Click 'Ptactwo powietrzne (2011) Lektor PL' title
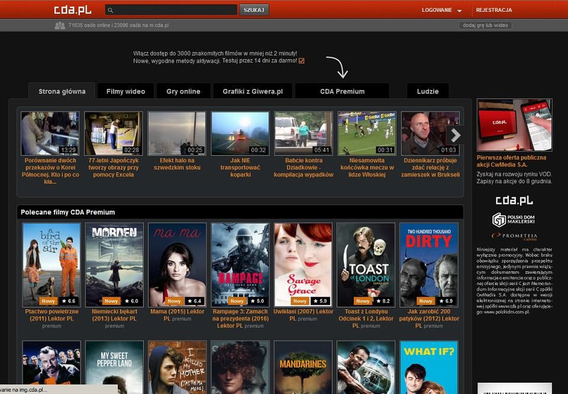Screen dimensions: 568x394 (x=51, y=315)
